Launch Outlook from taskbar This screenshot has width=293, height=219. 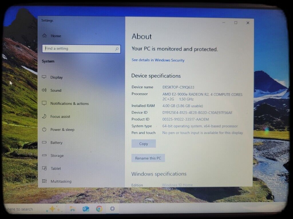86,209
